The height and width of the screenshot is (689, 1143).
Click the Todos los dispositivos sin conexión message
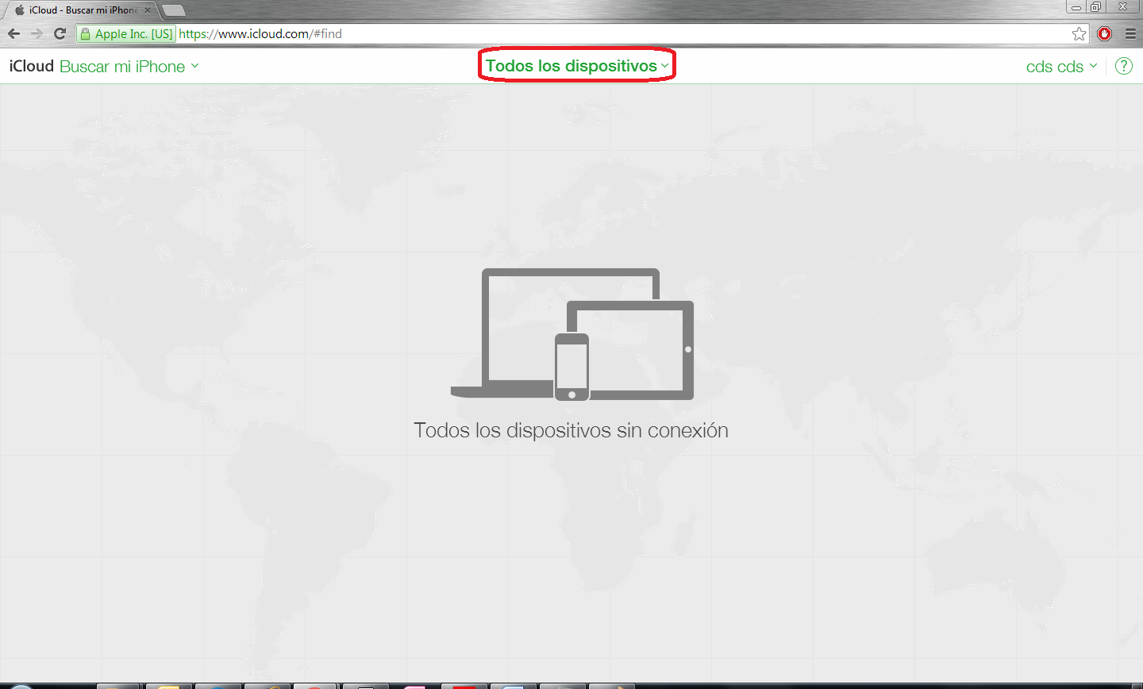[571, 430]
